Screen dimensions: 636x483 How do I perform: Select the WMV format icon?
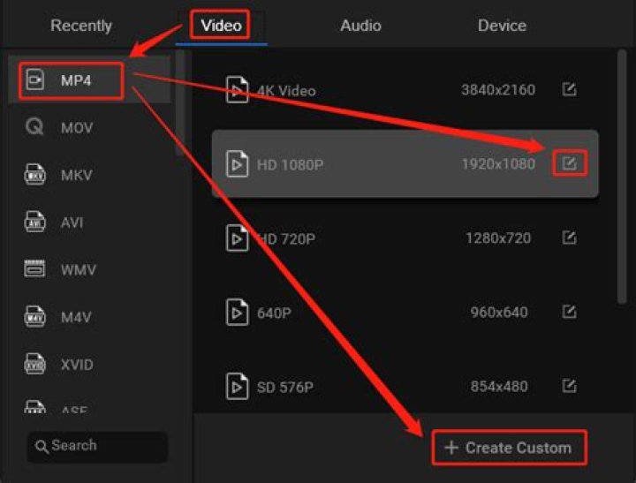(34, 269)
